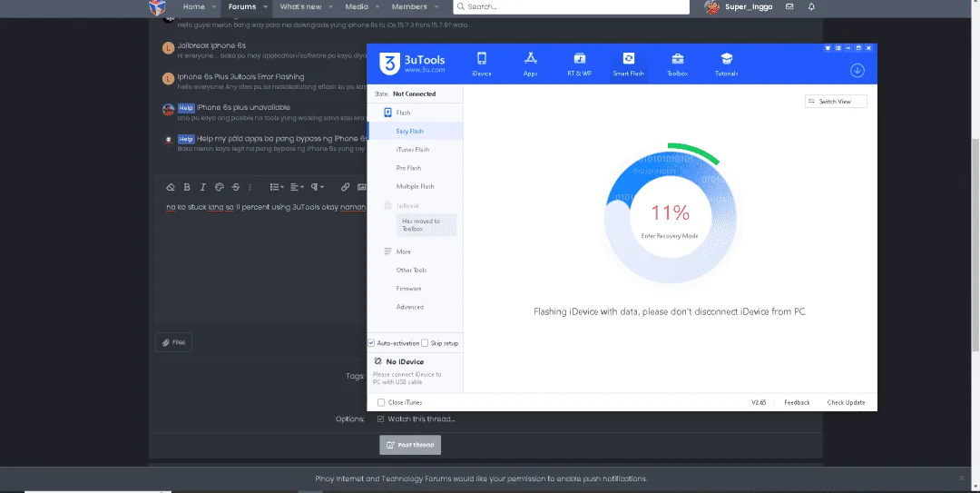The height and width of the screenshot is (493, 980).
Task: Click Feedback in 3uTools footer
Action: coord(797,402)
